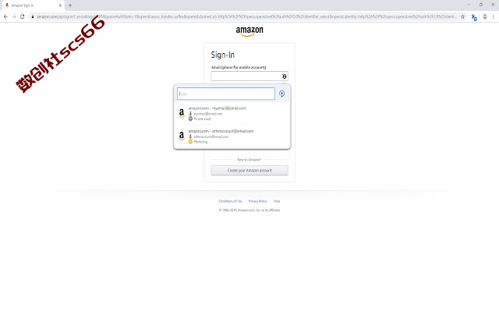This screenshot has width=499, height=312.
Task: Click the Private vault label
Action: (203, 119)
